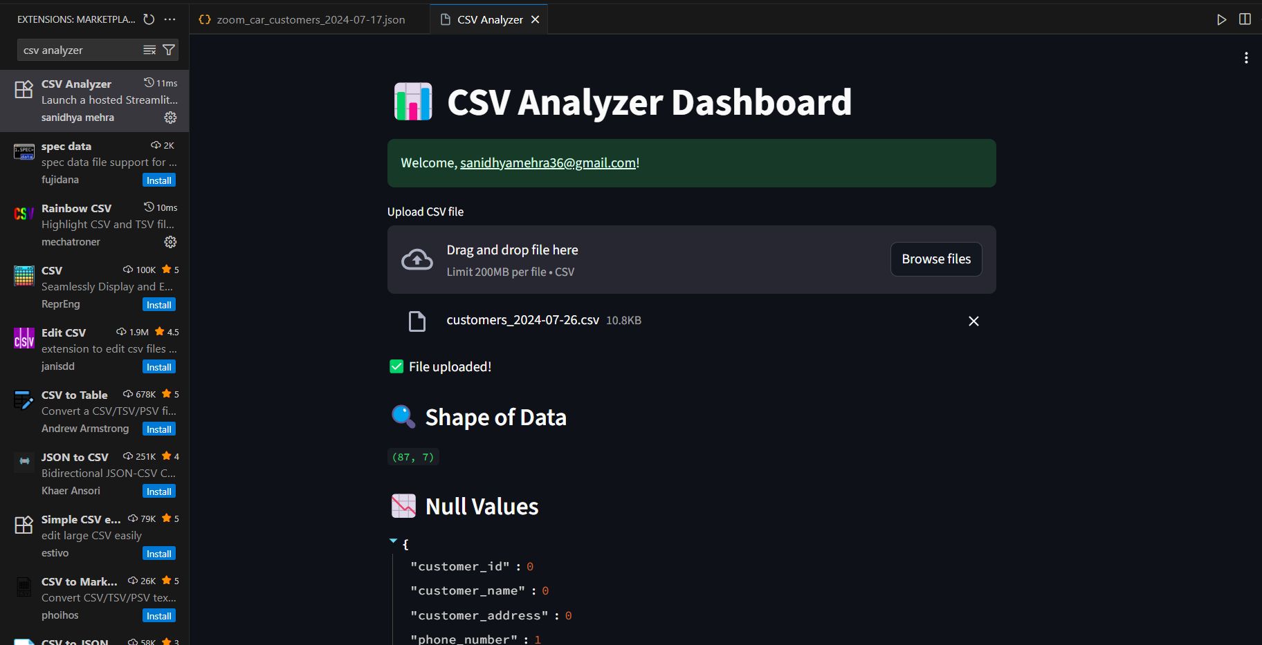
Task: Click the magnifying glass beside Shape of Data
Action: pos(402,416)
